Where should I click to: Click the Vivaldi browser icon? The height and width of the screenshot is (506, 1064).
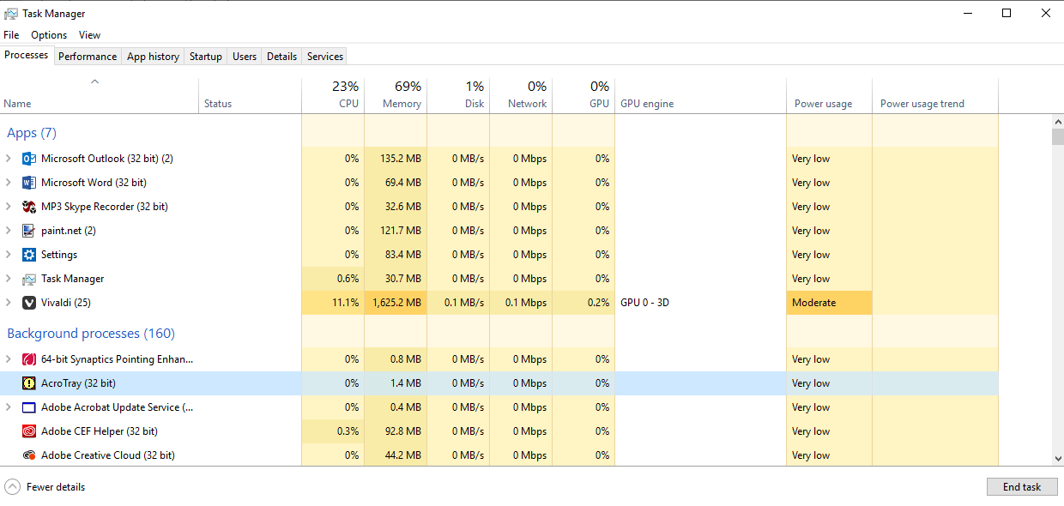(28, 303)
